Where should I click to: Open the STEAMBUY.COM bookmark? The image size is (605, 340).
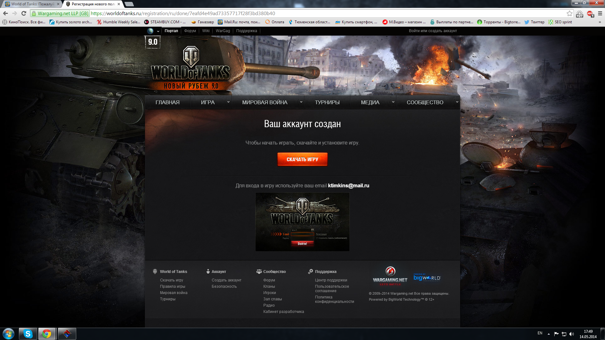[165, 22]
